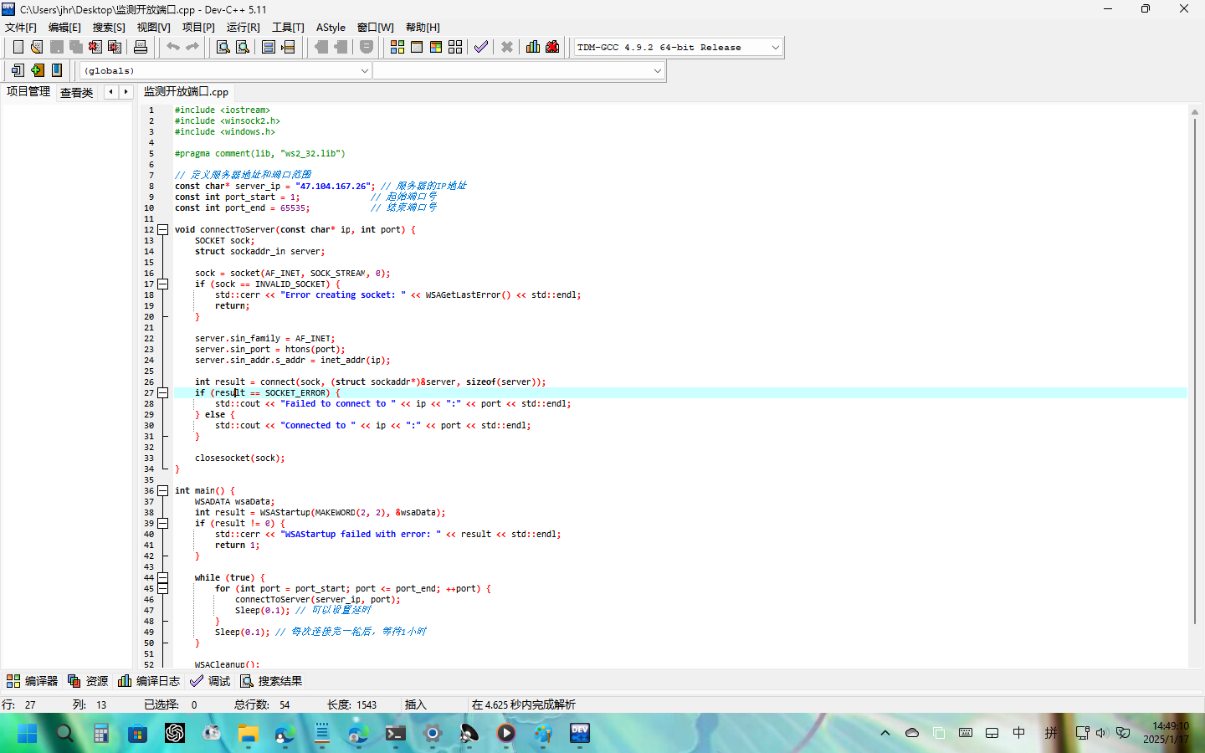
Task: Expand the (globals) scope dropdown
Action: (x=364, y=71)
